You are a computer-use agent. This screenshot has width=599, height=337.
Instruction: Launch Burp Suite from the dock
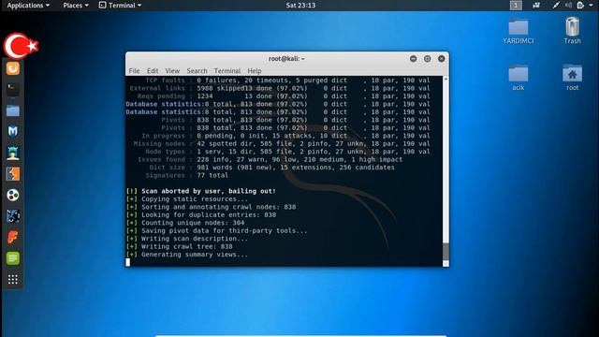tap(12, 174)
